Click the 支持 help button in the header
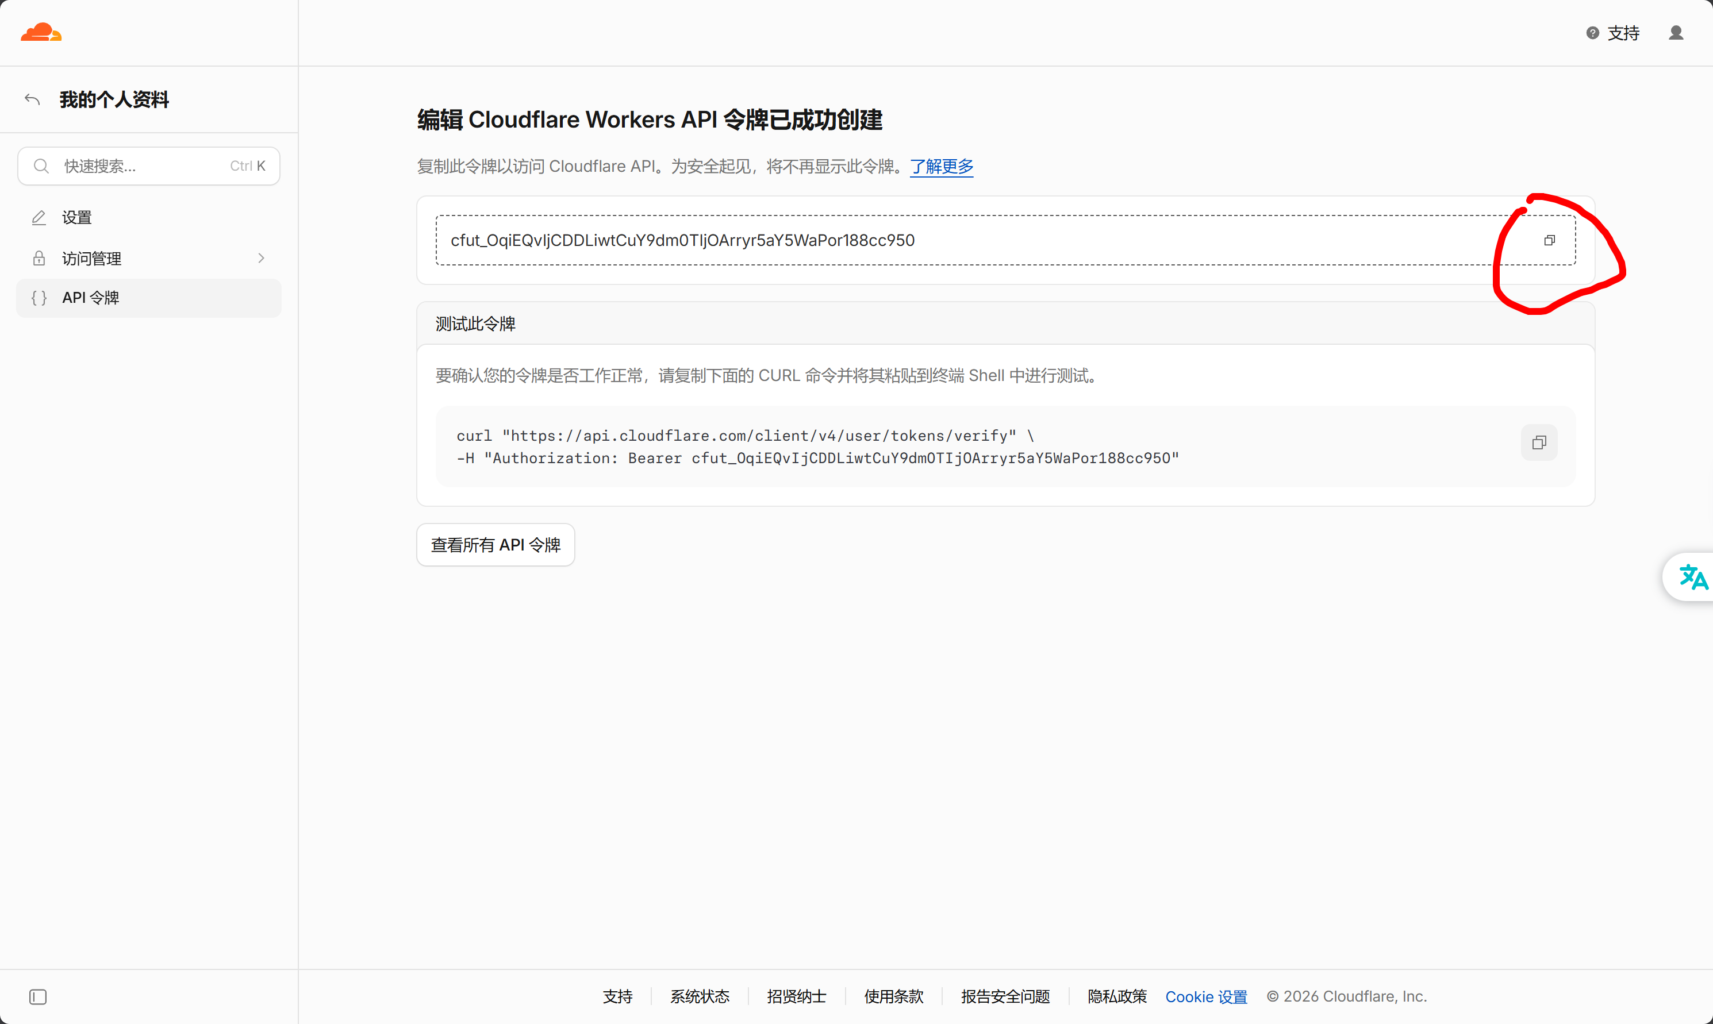1713x1024 pixels. pos(1613,32)
